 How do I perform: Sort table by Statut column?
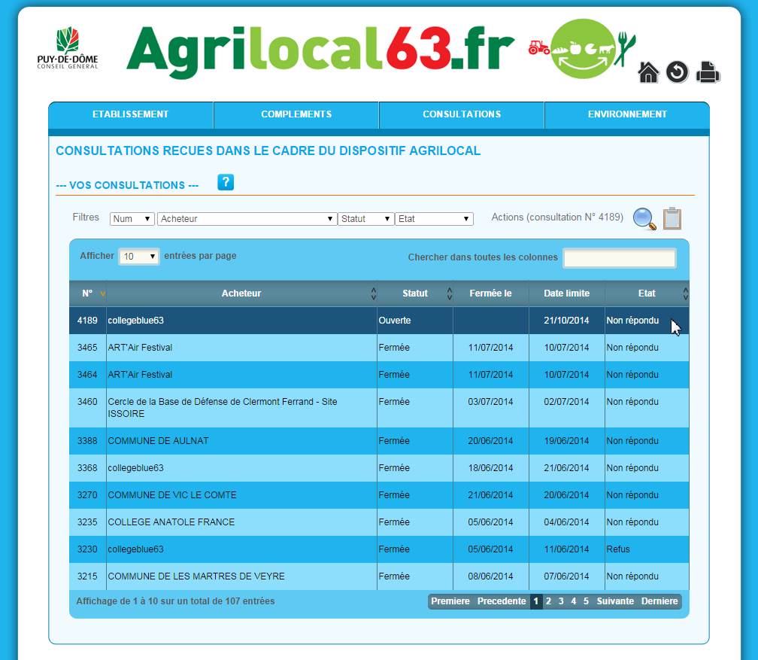pos(415,294)
